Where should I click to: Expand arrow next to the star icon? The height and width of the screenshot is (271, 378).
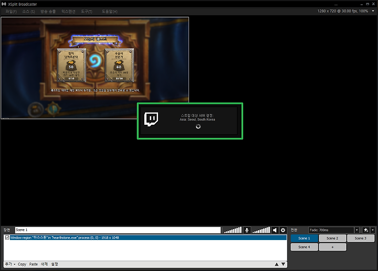click(373, 230)
